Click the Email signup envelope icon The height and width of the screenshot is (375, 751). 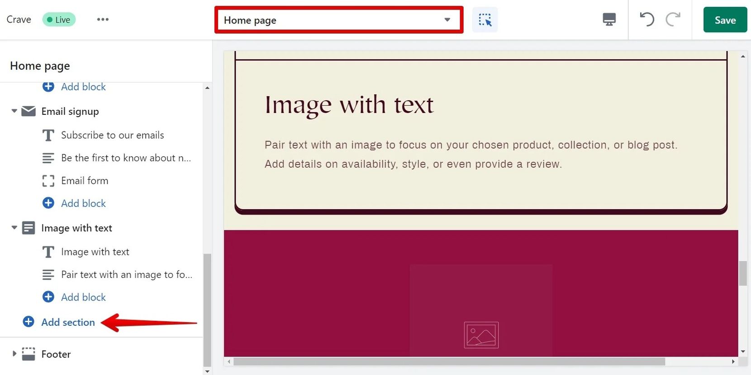[x=29, y=111]
